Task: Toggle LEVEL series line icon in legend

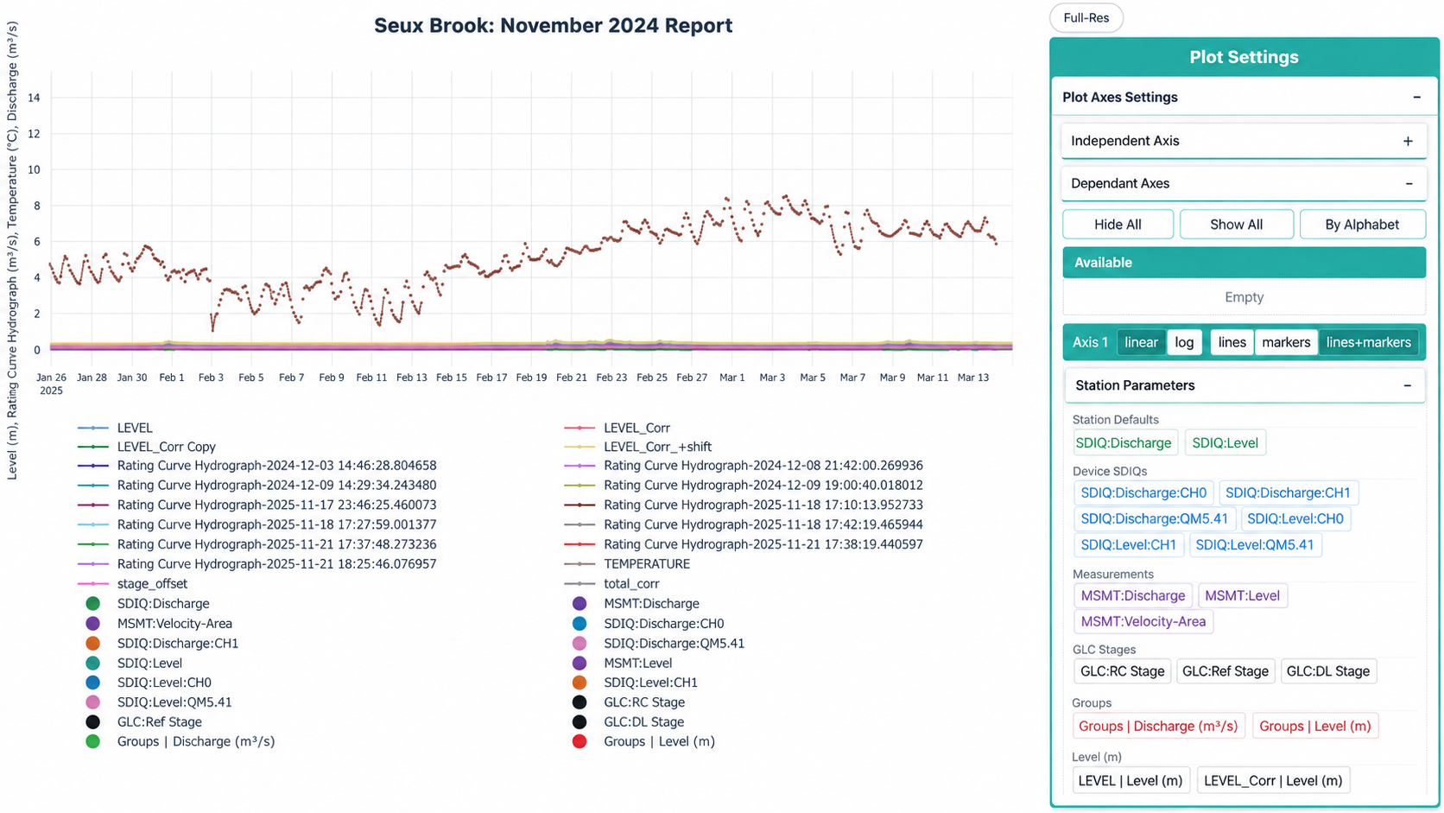Action: pos(93,428)
